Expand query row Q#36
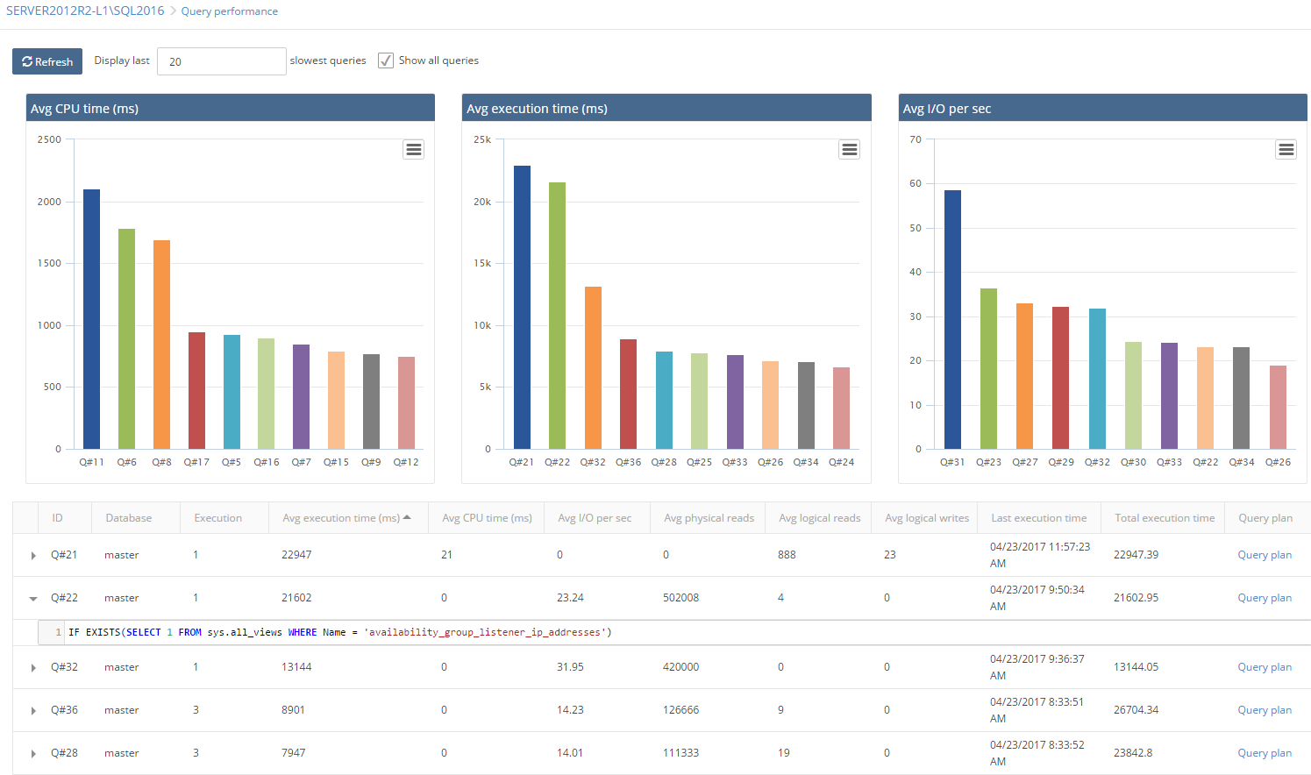 [x=33, y=709]
